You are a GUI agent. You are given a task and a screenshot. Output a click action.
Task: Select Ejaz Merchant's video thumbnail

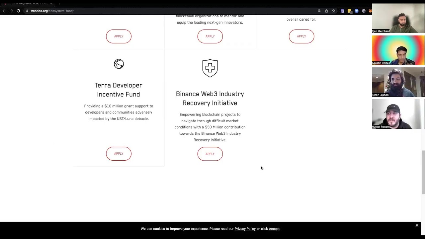click(x=398, y=18)
